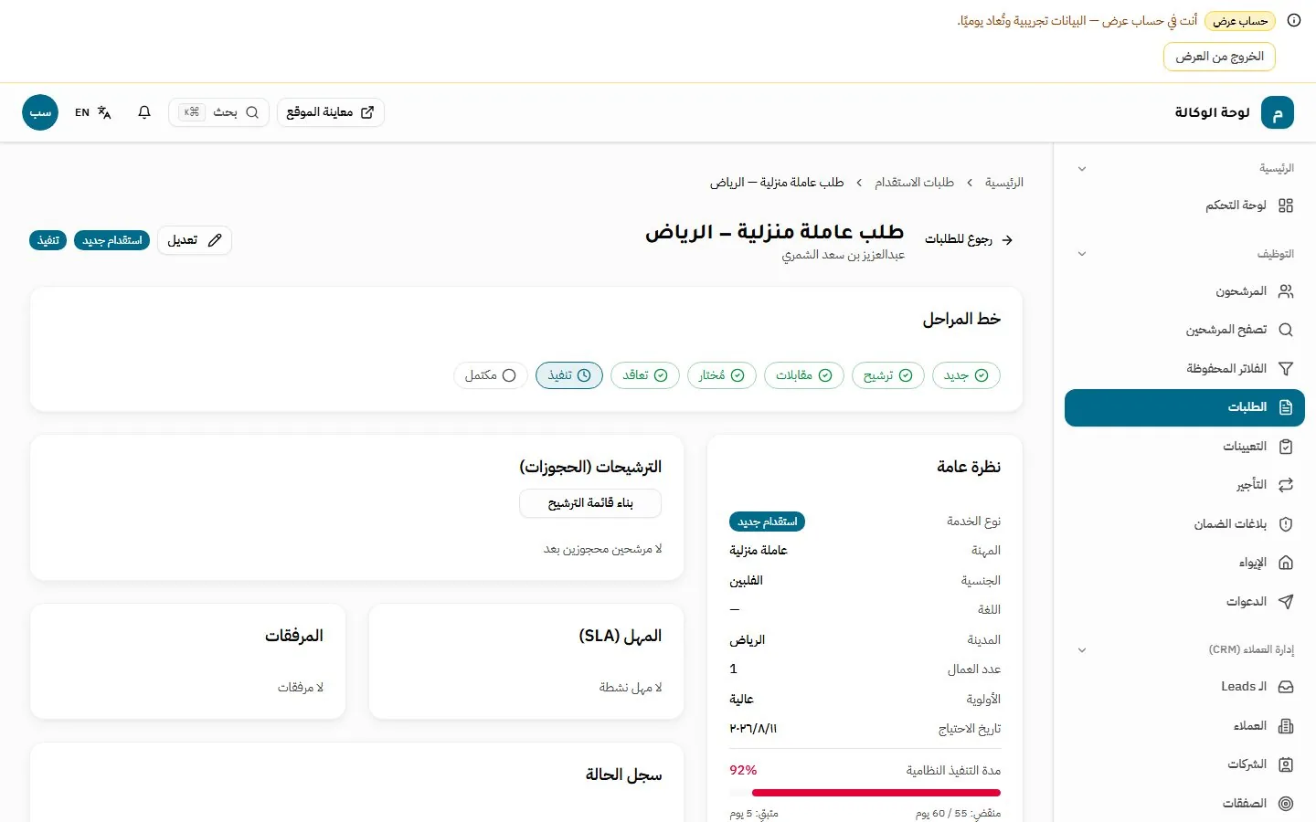The image size is (1316, 822).
Task: Click the magnifier icon for تصفح المرشحين
Action: click(x=1286, y=330)
